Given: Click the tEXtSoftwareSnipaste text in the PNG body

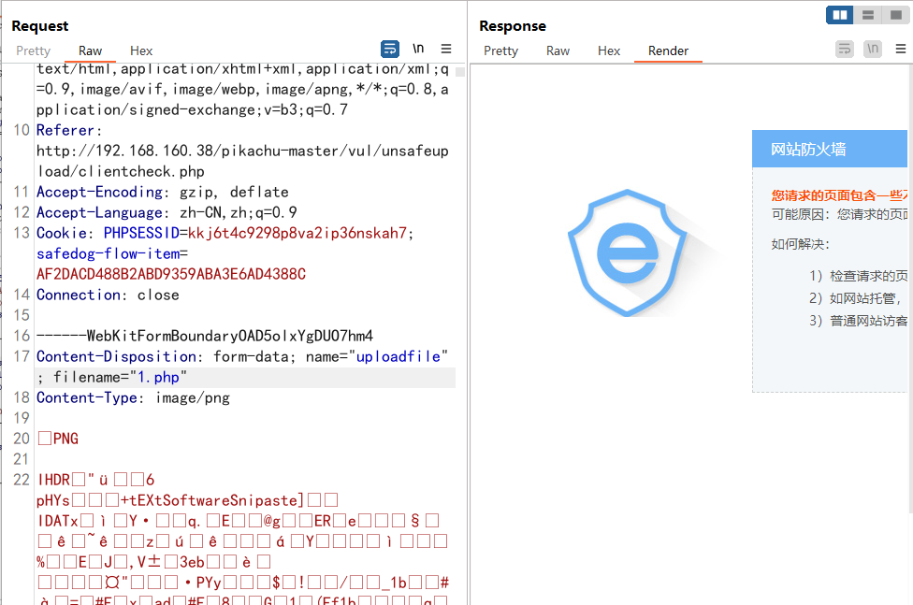Looking at the screenshot, I should point(212,501).
